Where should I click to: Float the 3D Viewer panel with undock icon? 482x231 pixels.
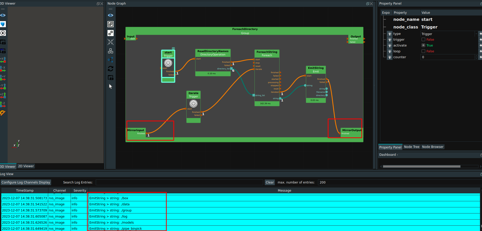tap(98, 4)
